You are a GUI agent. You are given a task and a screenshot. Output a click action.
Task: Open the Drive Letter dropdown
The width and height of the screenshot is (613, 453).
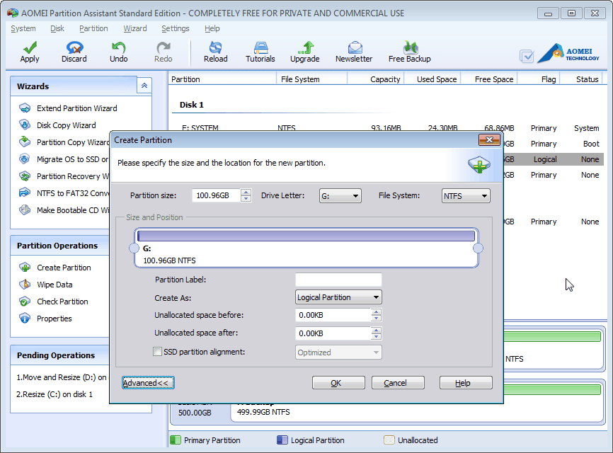point(340,196)
